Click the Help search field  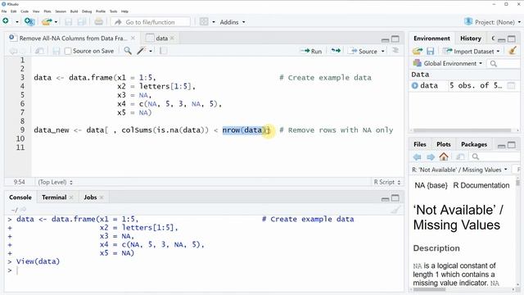coord(495,157)
